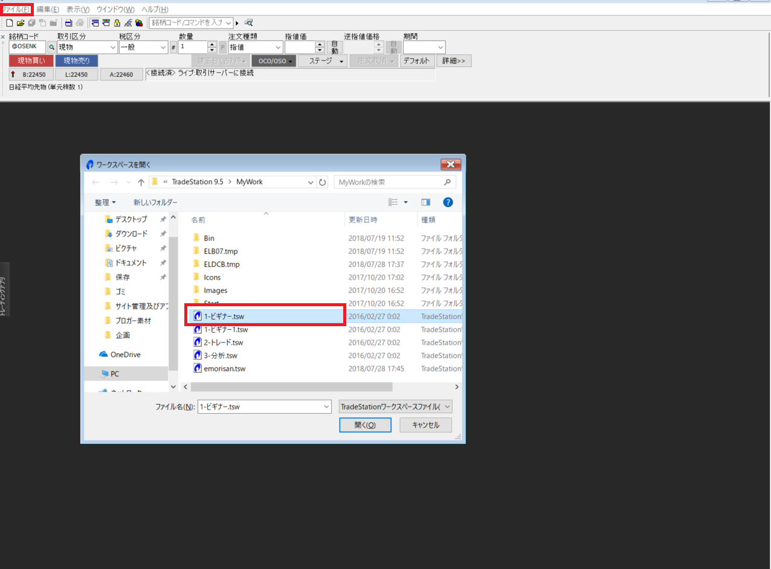The height and width of the screenshot is (569, 771).
Task: Open the TradeStation workspace file type dropdown
Action: point(395,407)
